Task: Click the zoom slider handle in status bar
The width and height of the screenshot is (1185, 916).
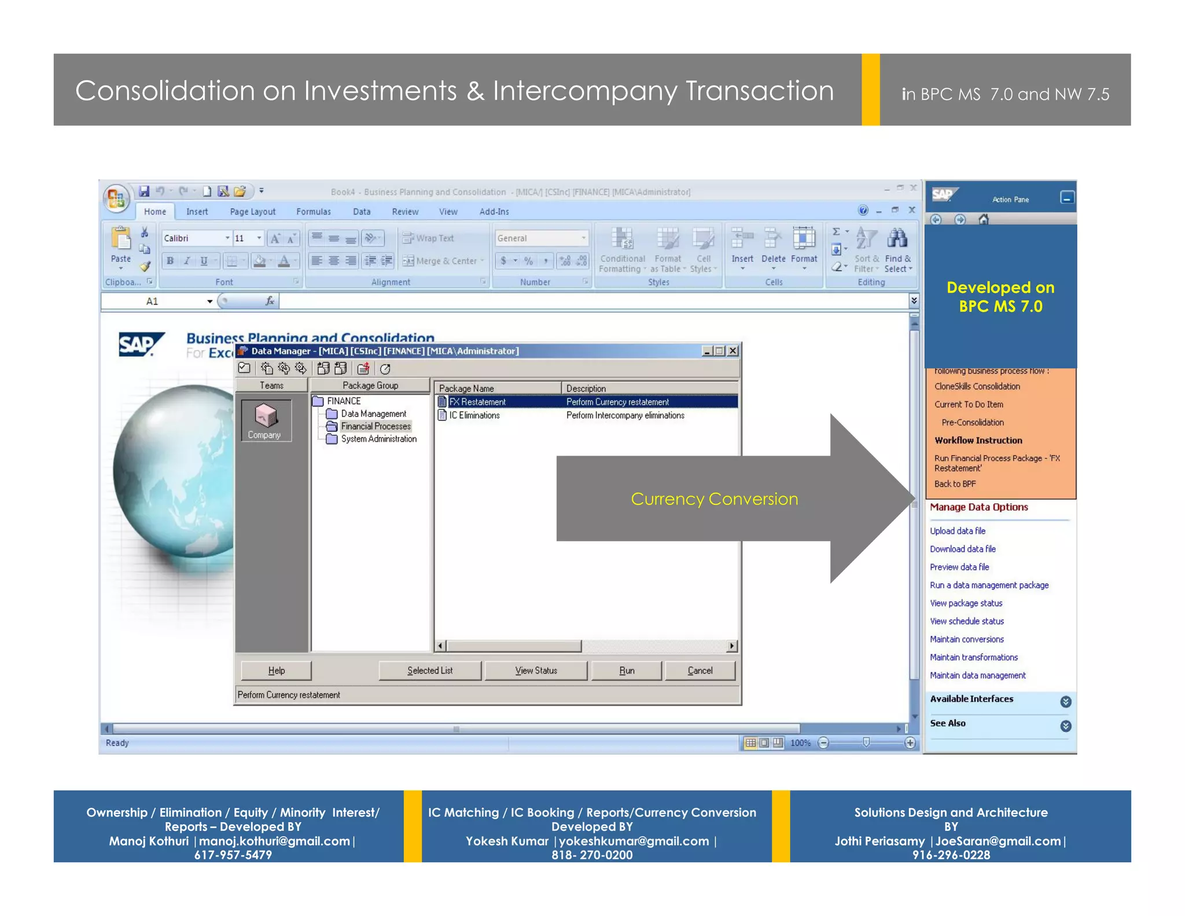Action: (x=866, y=743)
